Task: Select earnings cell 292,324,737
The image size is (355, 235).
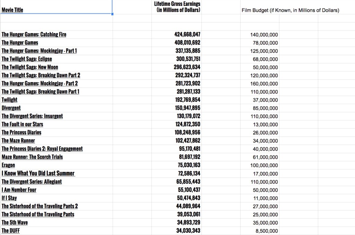Action: (x=176, y=75)
